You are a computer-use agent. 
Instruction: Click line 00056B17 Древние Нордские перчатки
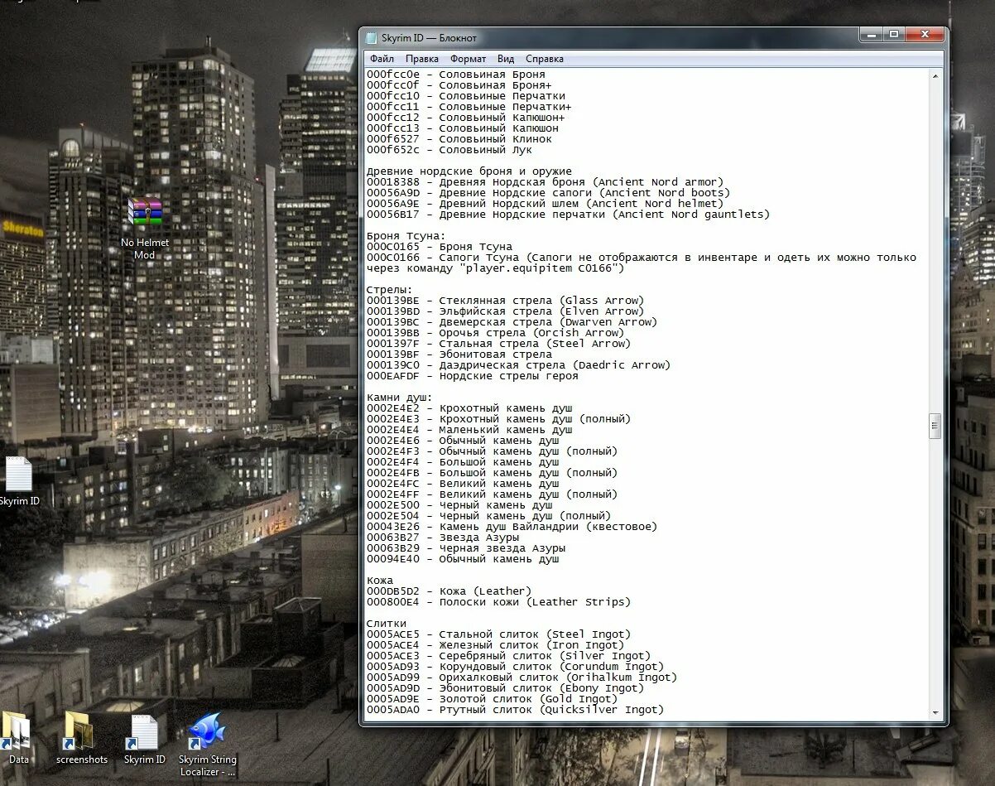coord(569,215)
